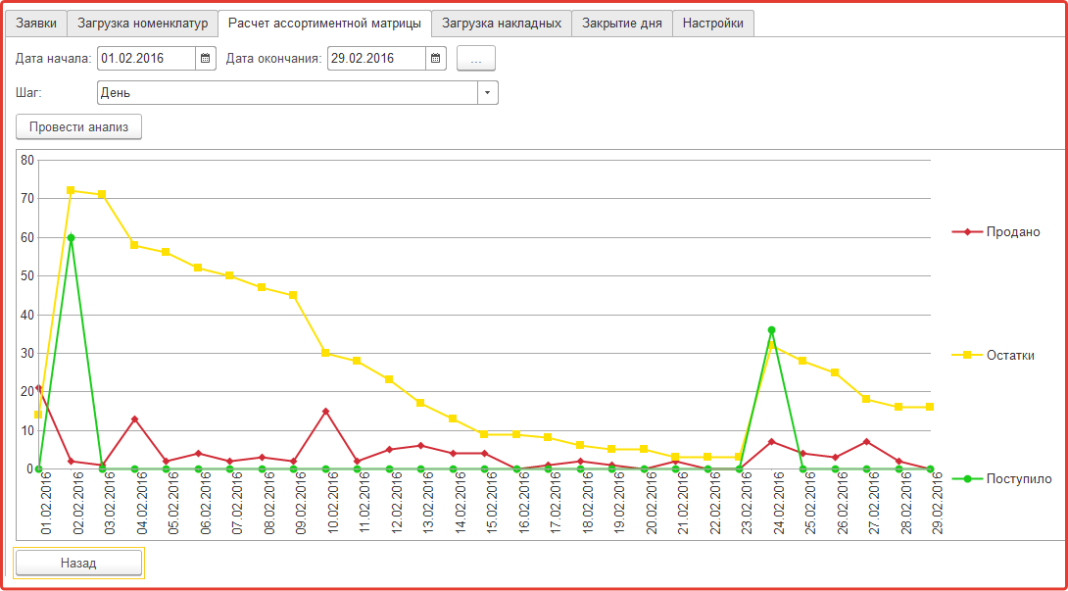Click the green Поступило legend marker
1068x591 pixels.
966,478
